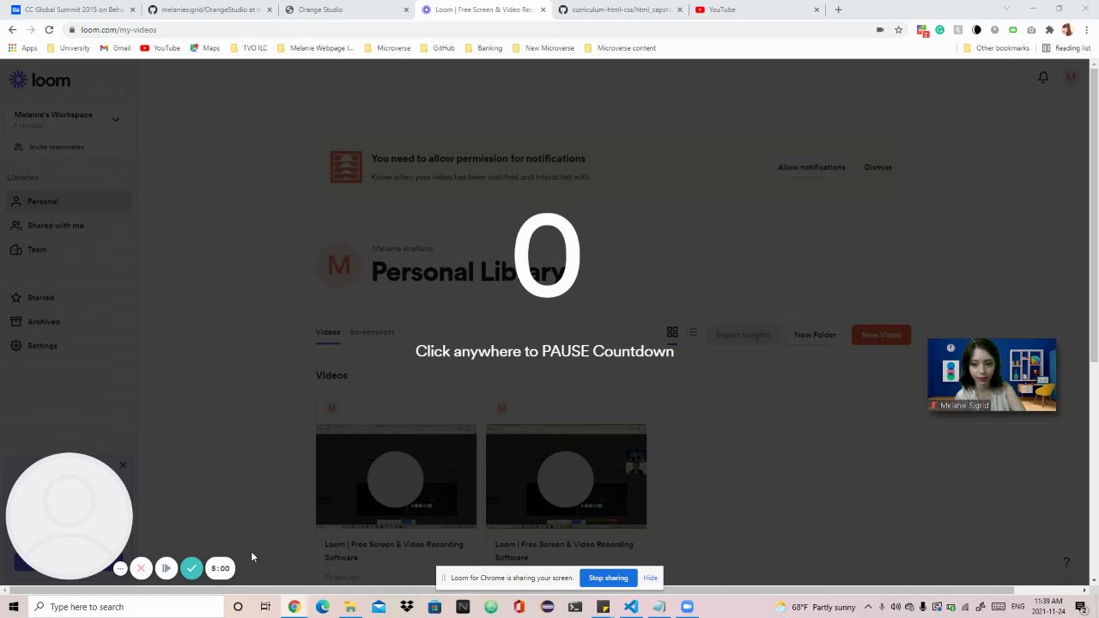This screenshot has height=618, width=1099.
Task: Click the Export Insights button
Action: (743, 335)
